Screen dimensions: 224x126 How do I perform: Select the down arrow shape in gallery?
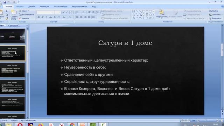pos(147,15)
